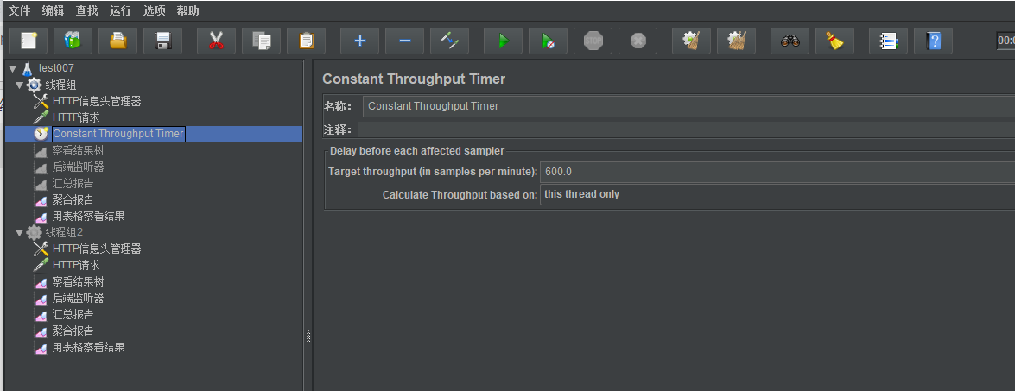Select 后端监听器 under 线程组2

(x=79, y=298)
